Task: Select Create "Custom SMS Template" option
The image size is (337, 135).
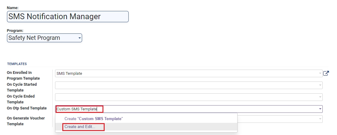Action: pos(93,119)
